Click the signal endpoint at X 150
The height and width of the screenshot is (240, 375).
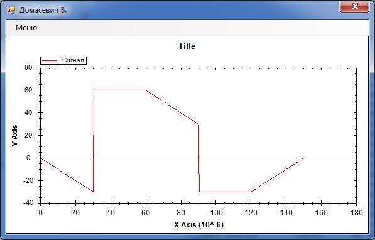click(x=303, y=158)
